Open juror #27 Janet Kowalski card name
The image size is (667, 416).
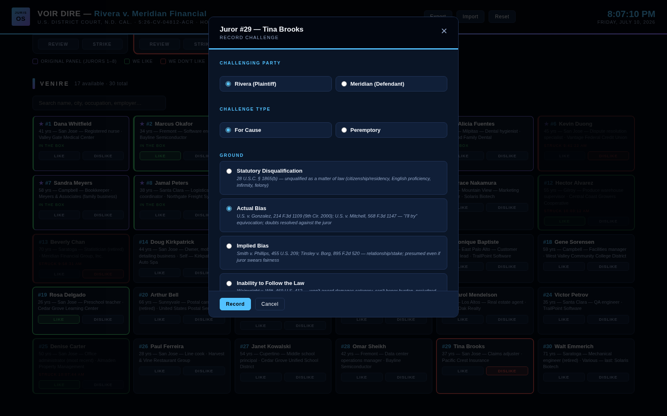[271, 347]
